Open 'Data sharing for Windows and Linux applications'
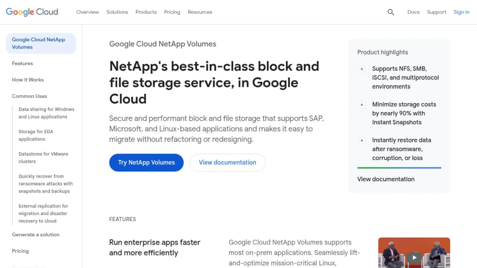Image resolution: width=477 pixels, height=268 pixels. click(46, 113)
